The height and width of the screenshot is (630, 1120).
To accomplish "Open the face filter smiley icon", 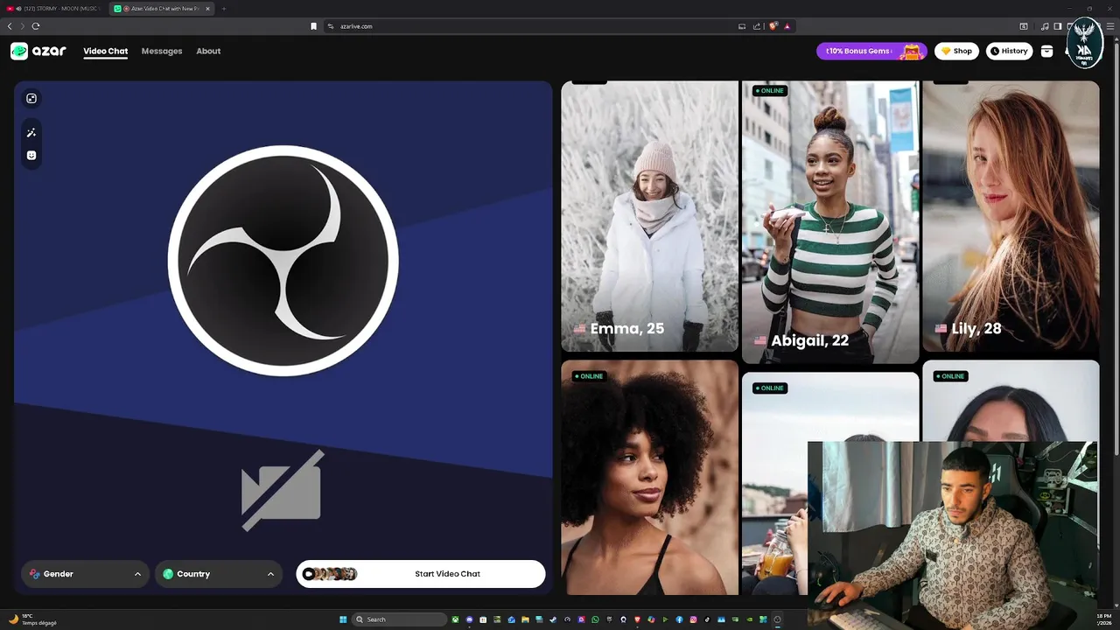I will [31, 155].
